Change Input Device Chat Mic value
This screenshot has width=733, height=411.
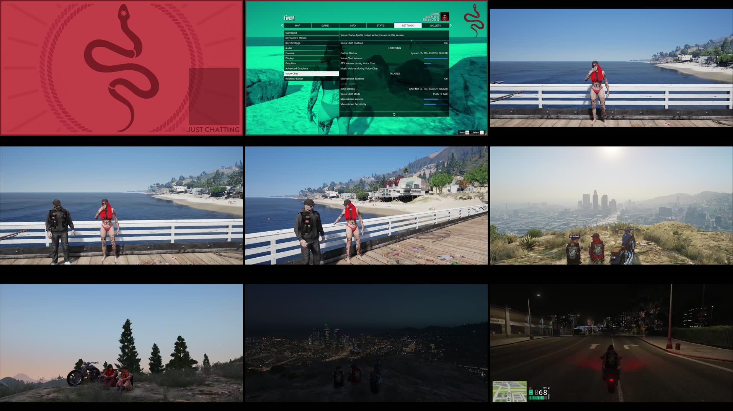428,89
